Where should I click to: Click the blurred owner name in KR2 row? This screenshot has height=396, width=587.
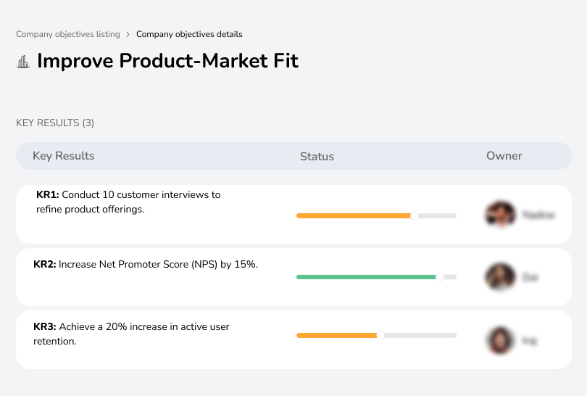pyautogui.click(x=530, y=278)
